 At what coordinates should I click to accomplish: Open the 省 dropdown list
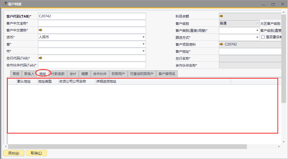click(x=143, y=44)
